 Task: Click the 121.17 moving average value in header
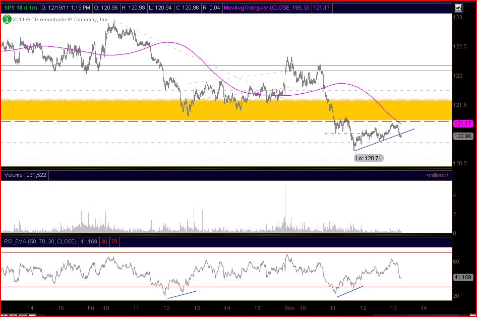[322, 8]
